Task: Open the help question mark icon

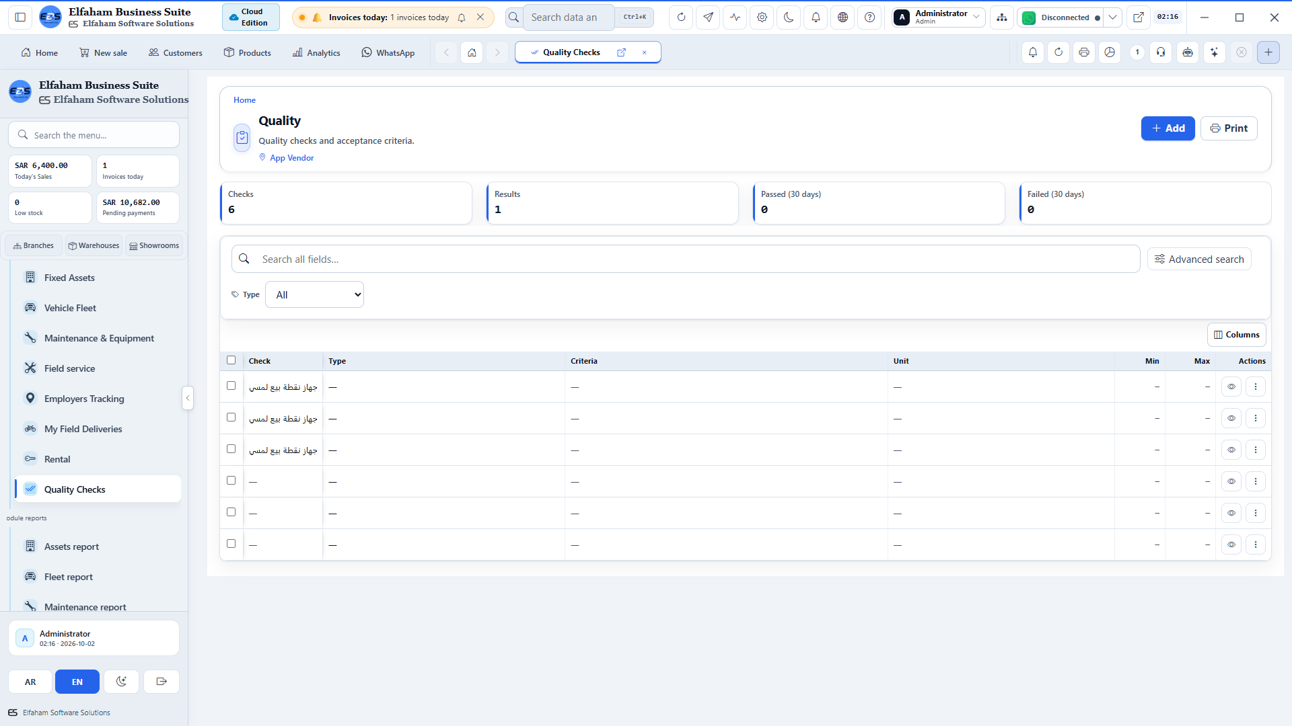Action: [x=869, y=17]
